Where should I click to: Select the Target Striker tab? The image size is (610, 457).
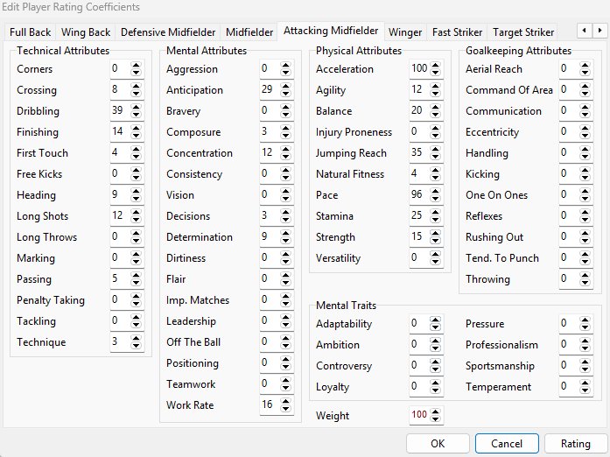pyautogui.click(x=523, y=32)
